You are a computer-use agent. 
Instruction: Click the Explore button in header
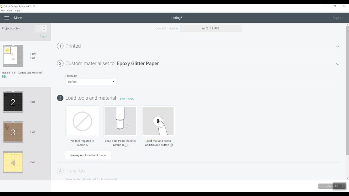(x=338, y=18)
